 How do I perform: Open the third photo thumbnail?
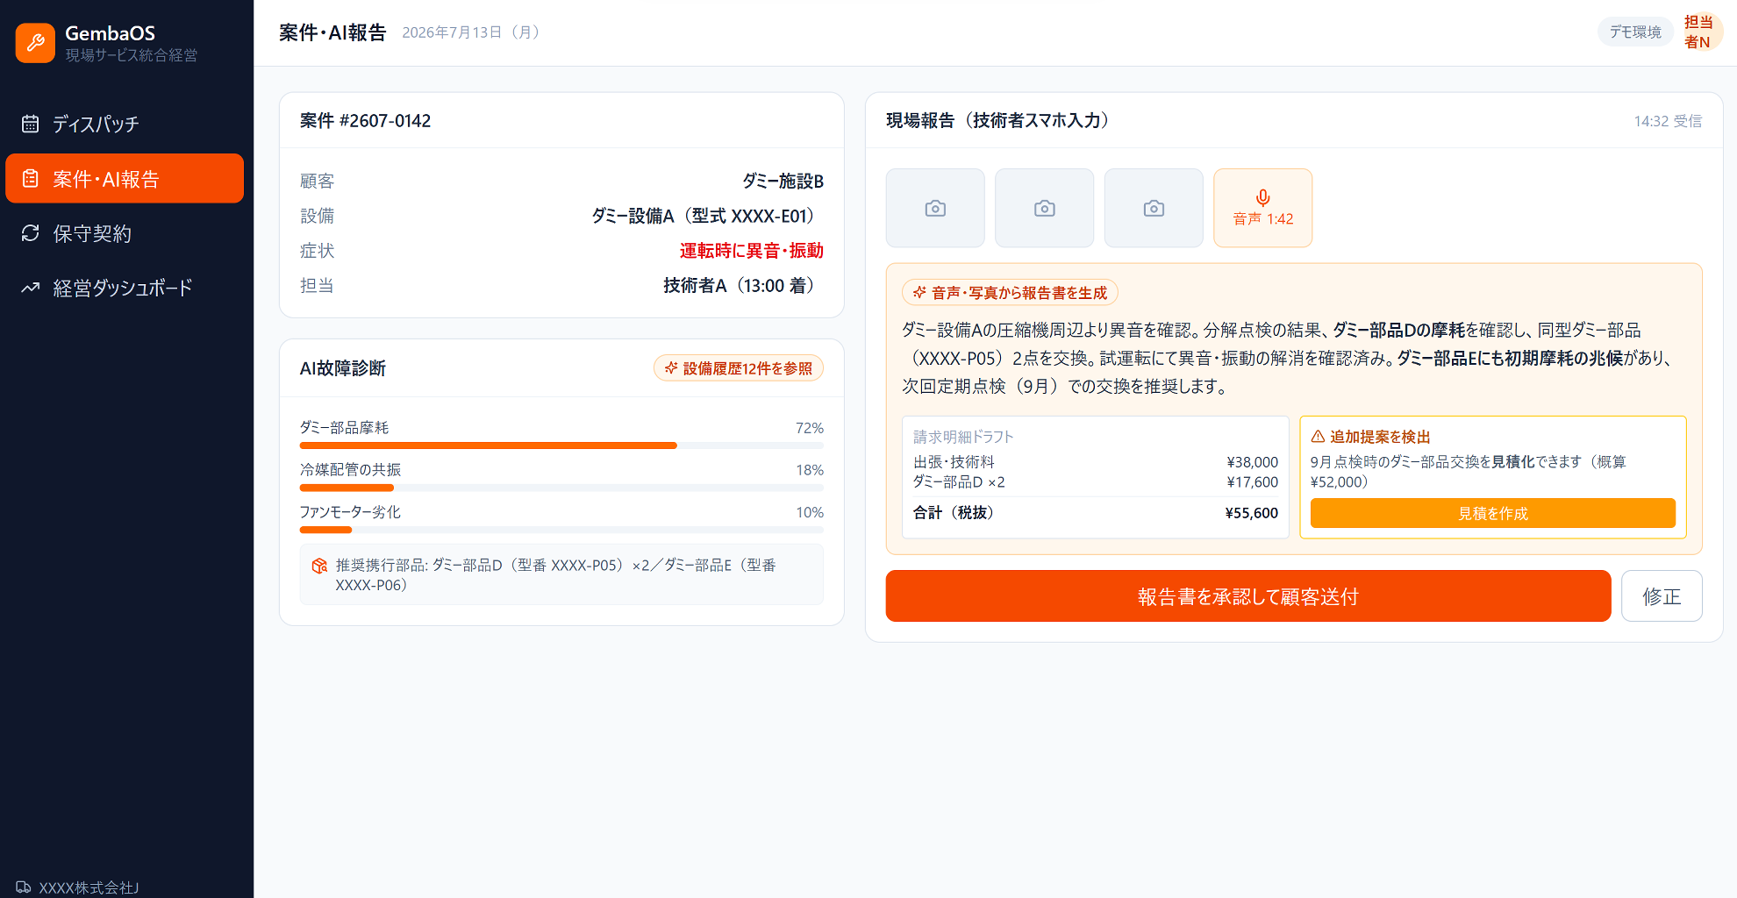coord(1154,208)
